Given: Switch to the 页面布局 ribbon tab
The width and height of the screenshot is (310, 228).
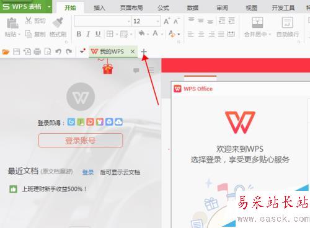Looking at the screenshot, I should pos(131,8).
